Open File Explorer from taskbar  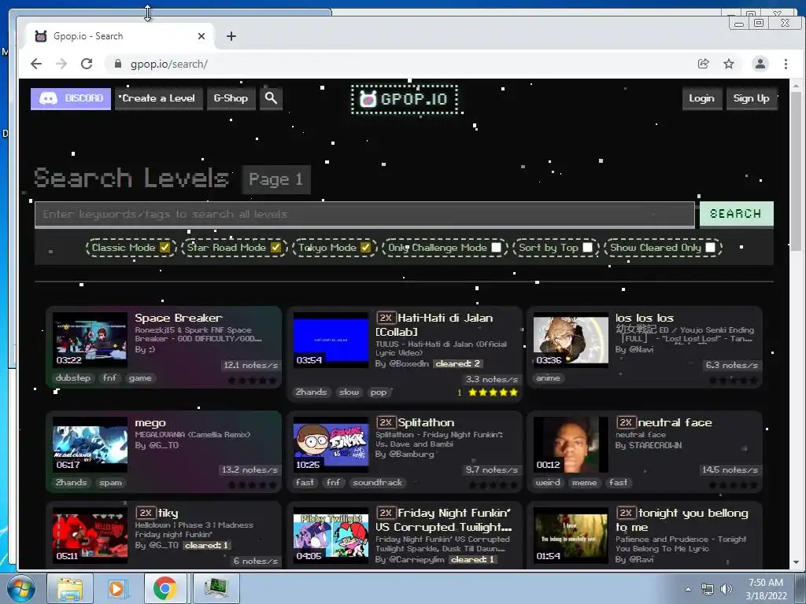[70, 588]
